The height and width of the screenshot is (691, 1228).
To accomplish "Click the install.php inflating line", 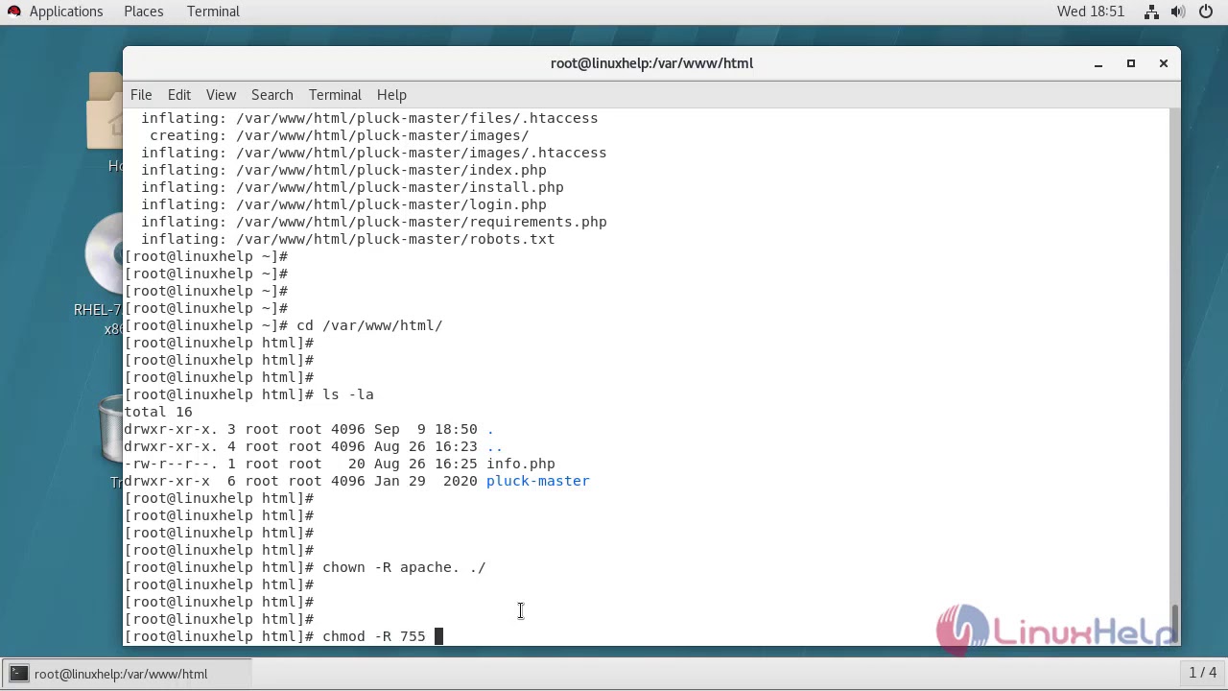I will pyautogui.click(x=352, y=187).
